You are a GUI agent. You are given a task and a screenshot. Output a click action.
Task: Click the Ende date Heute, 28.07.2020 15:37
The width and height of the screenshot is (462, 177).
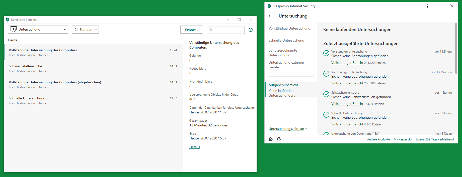click(208, 138)
